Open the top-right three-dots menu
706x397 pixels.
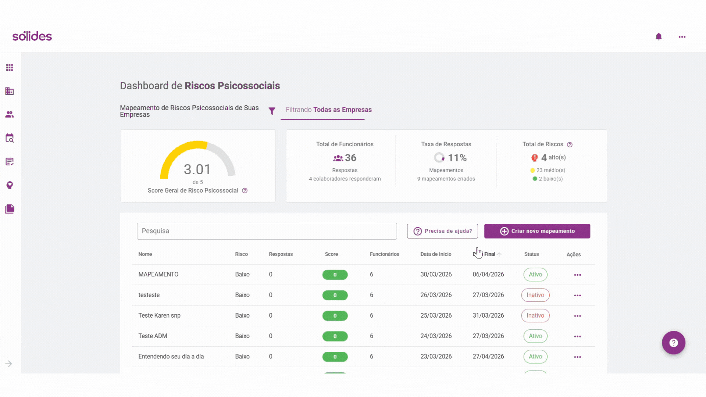pyautogui.click(x=682, y=37)
